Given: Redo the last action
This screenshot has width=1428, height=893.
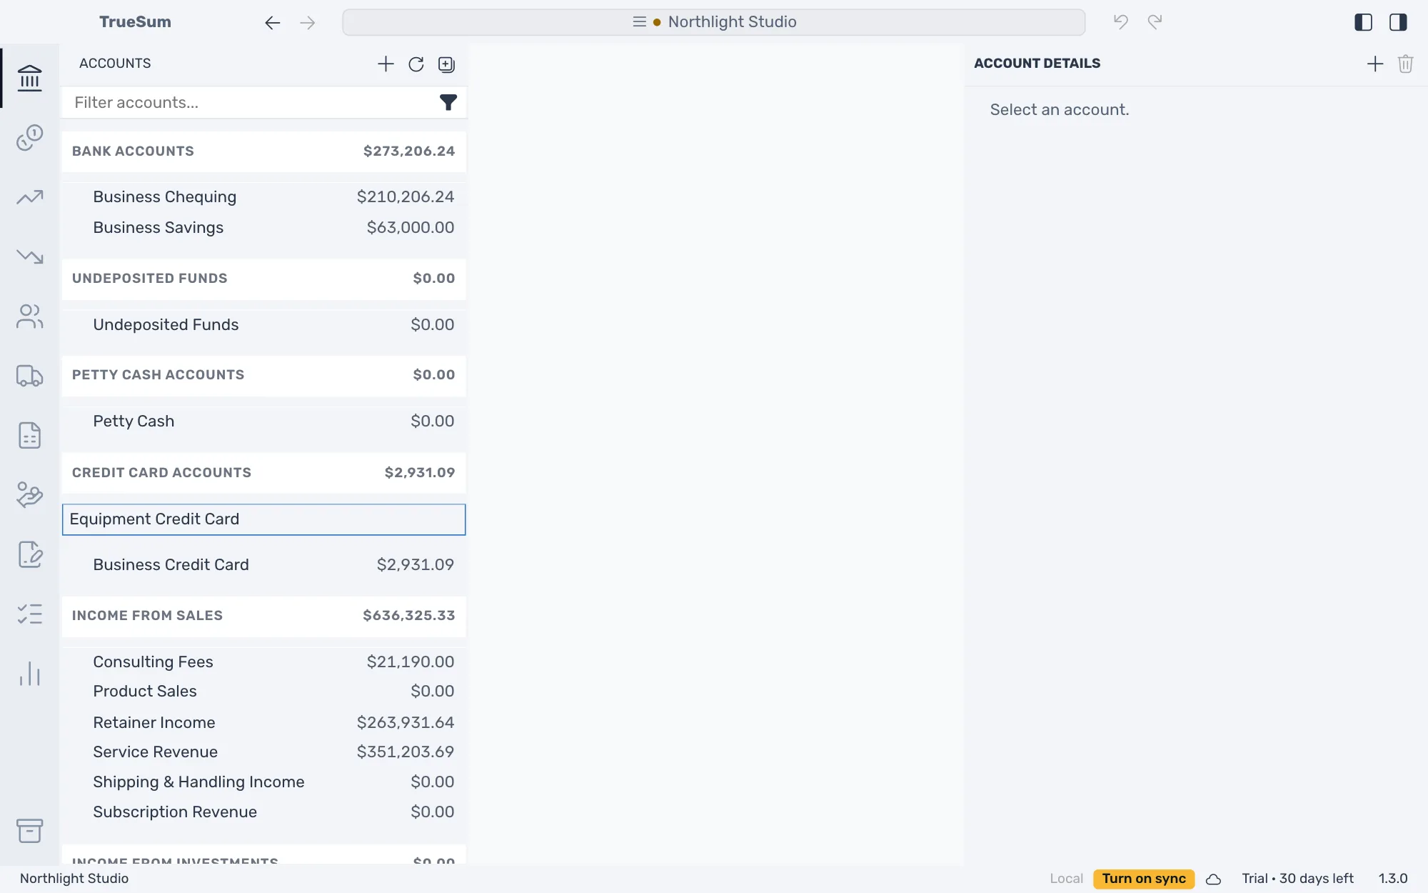Looking at the screenshot, I should pyautogui.click(x=1155, y=22).
